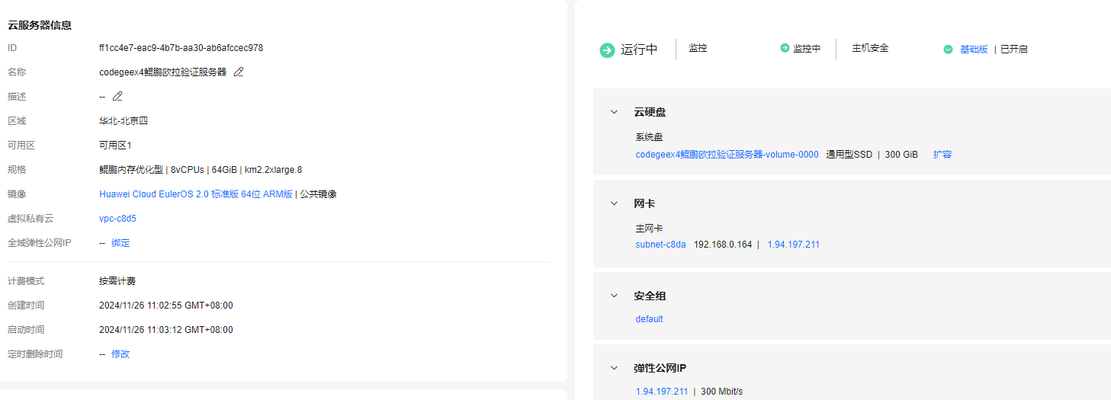Collapse the 弹性公网IP section
This screenshot has width=1111, height=400.
613,368
